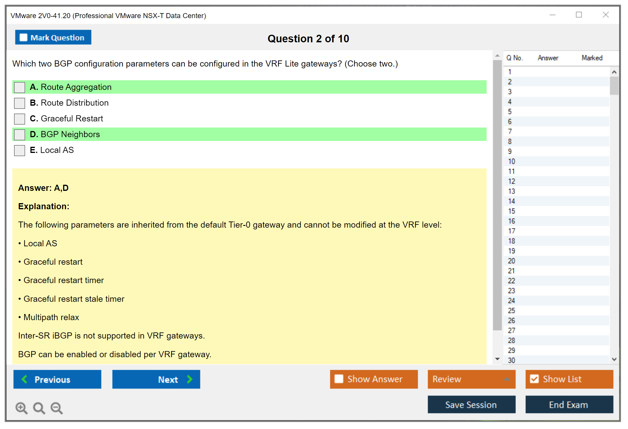
Task: Check option A Route Aggregation
Action: pyautogui.click(x=20, y=87)
